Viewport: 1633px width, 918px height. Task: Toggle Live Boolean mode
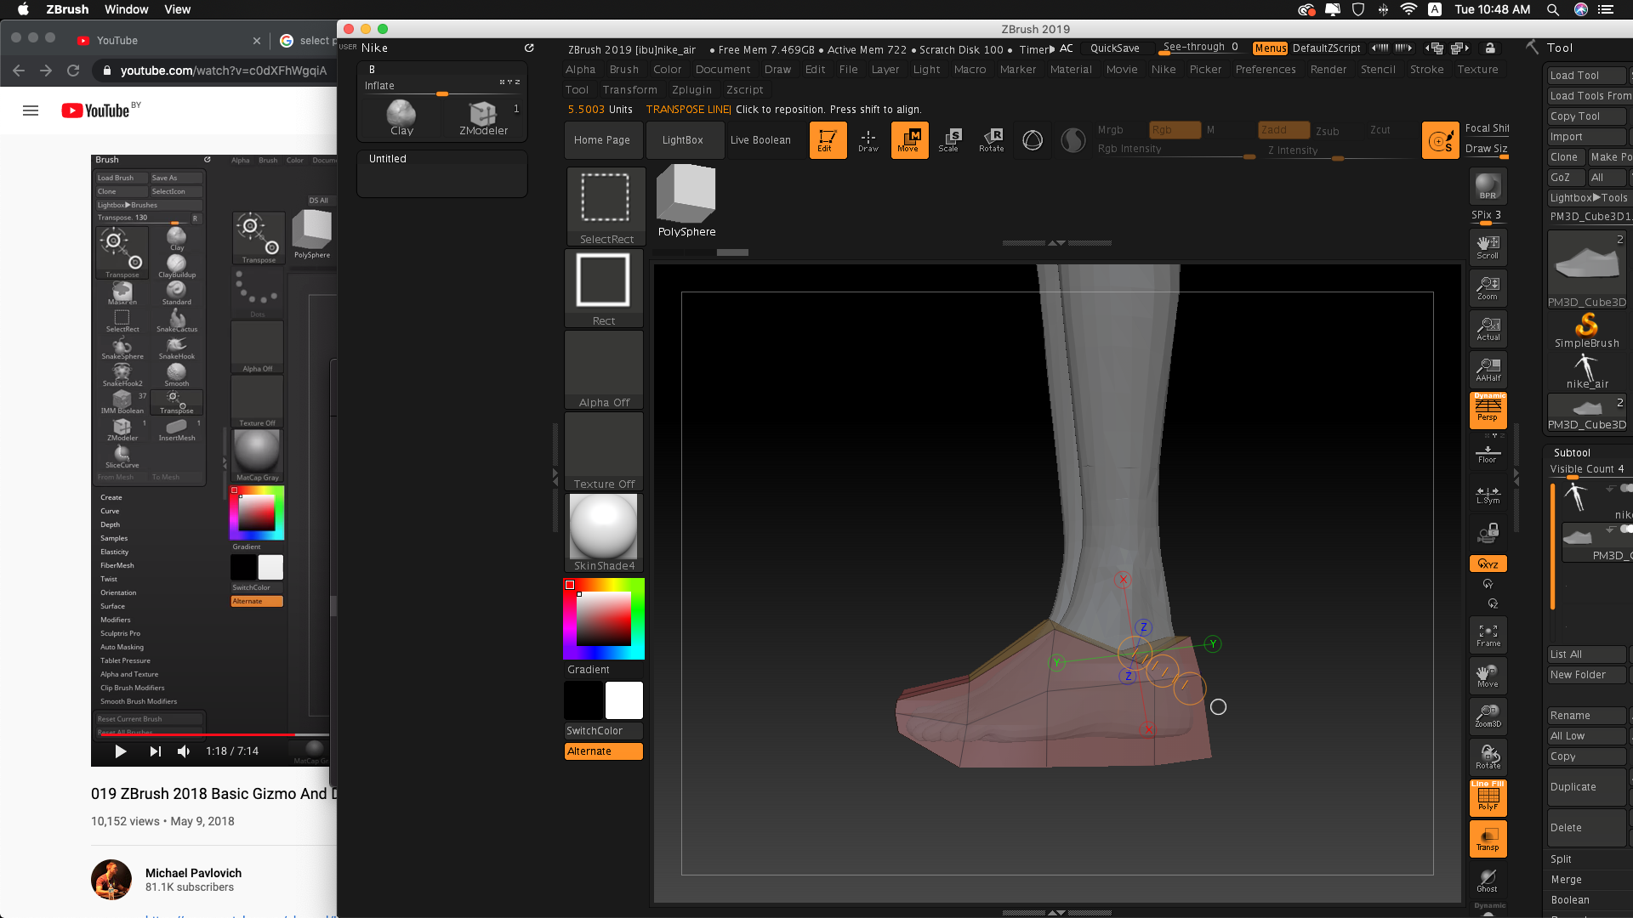pyautogui.click(x=760, y=140)
